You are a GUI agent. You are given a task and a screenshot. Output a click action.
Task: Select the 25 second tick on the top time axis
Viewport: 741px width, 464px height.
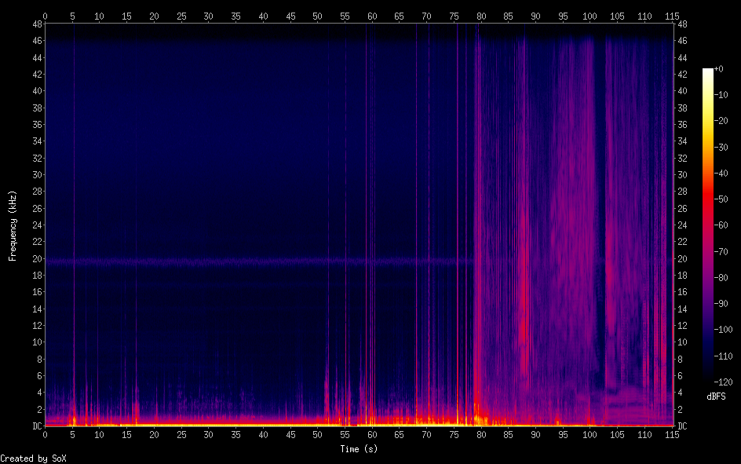pos(181,16)
